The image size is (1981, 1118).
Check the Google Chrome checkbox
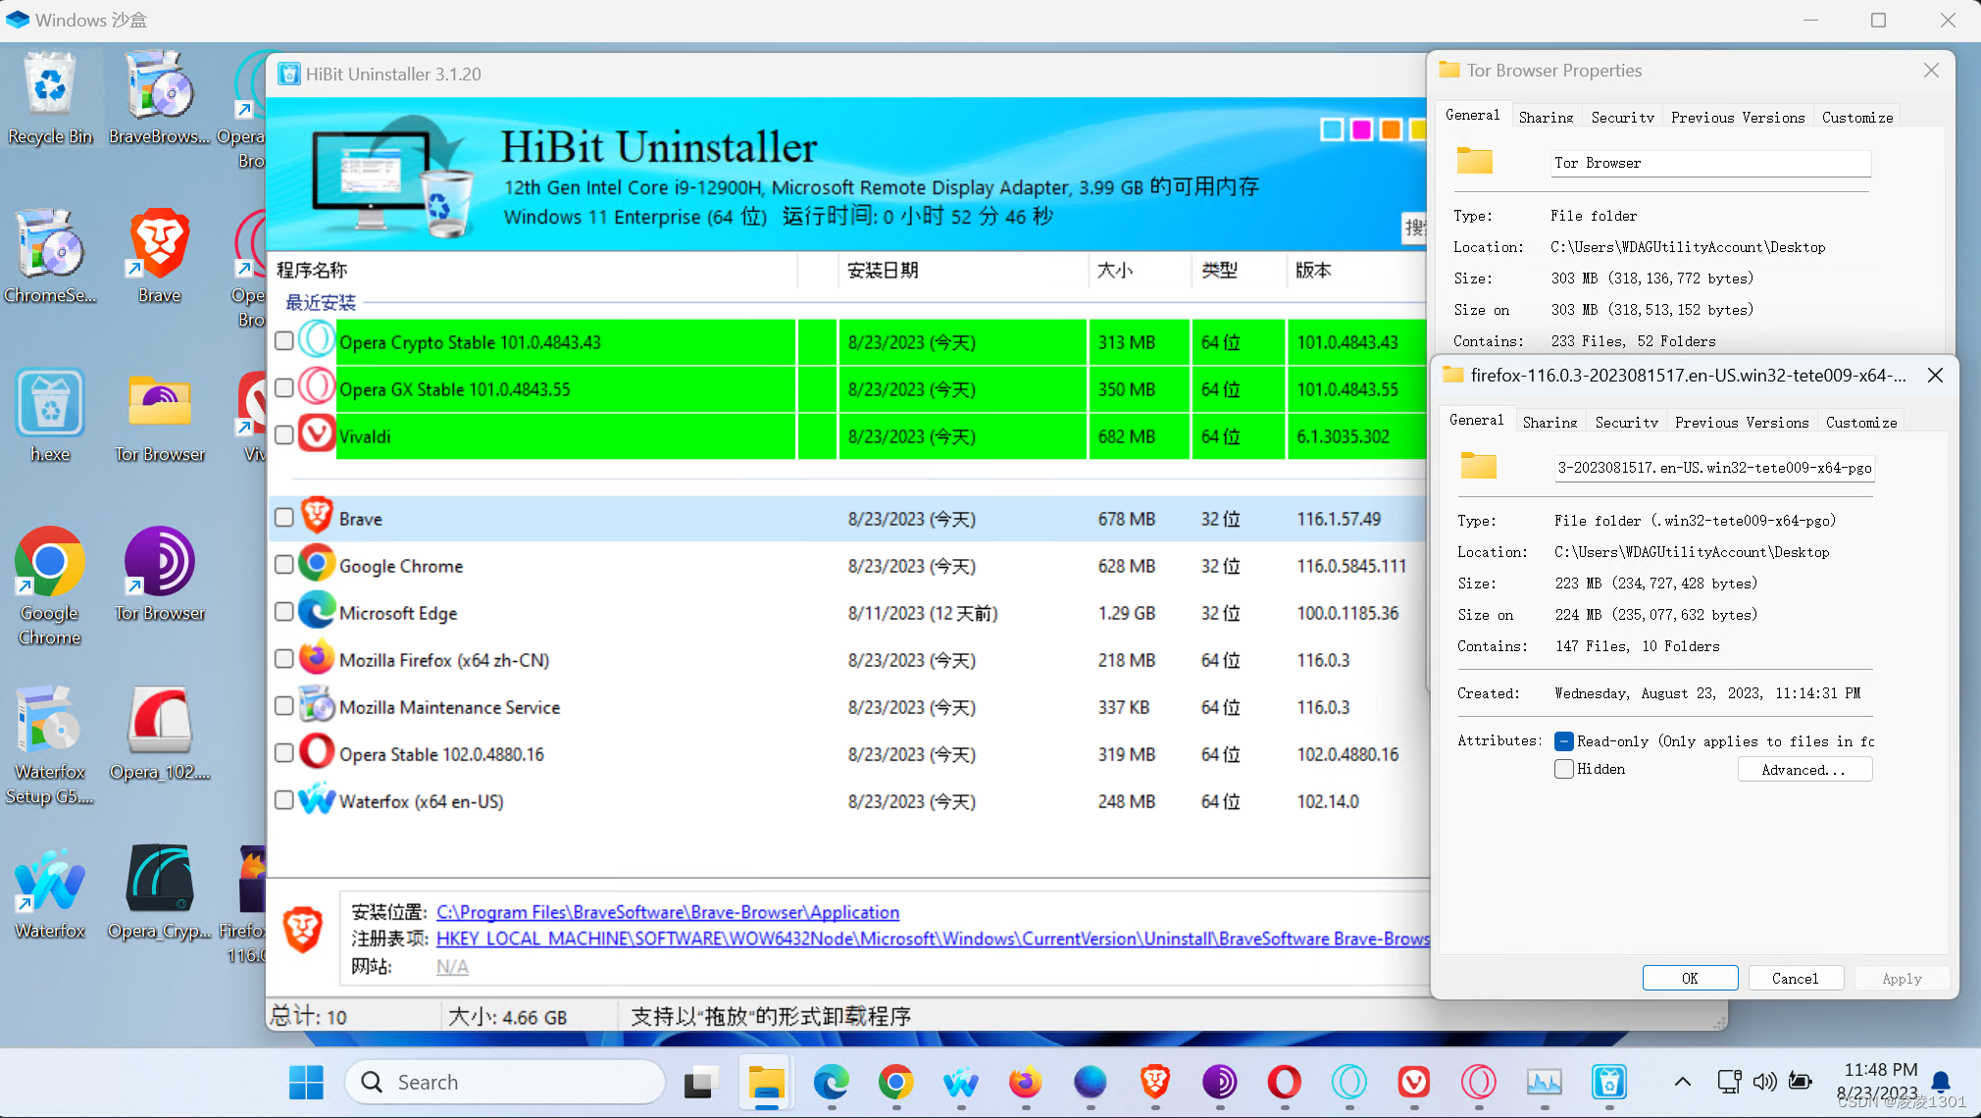284,564
